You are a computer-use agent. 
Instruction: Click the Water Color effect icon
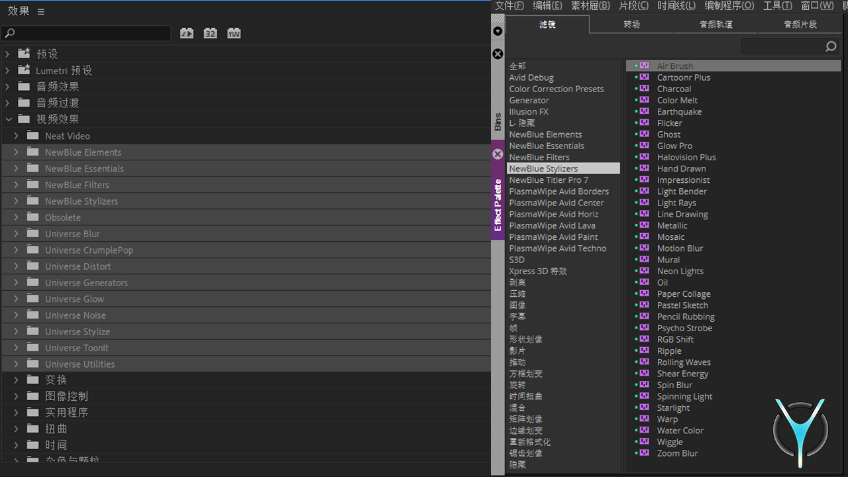point(644,430)
